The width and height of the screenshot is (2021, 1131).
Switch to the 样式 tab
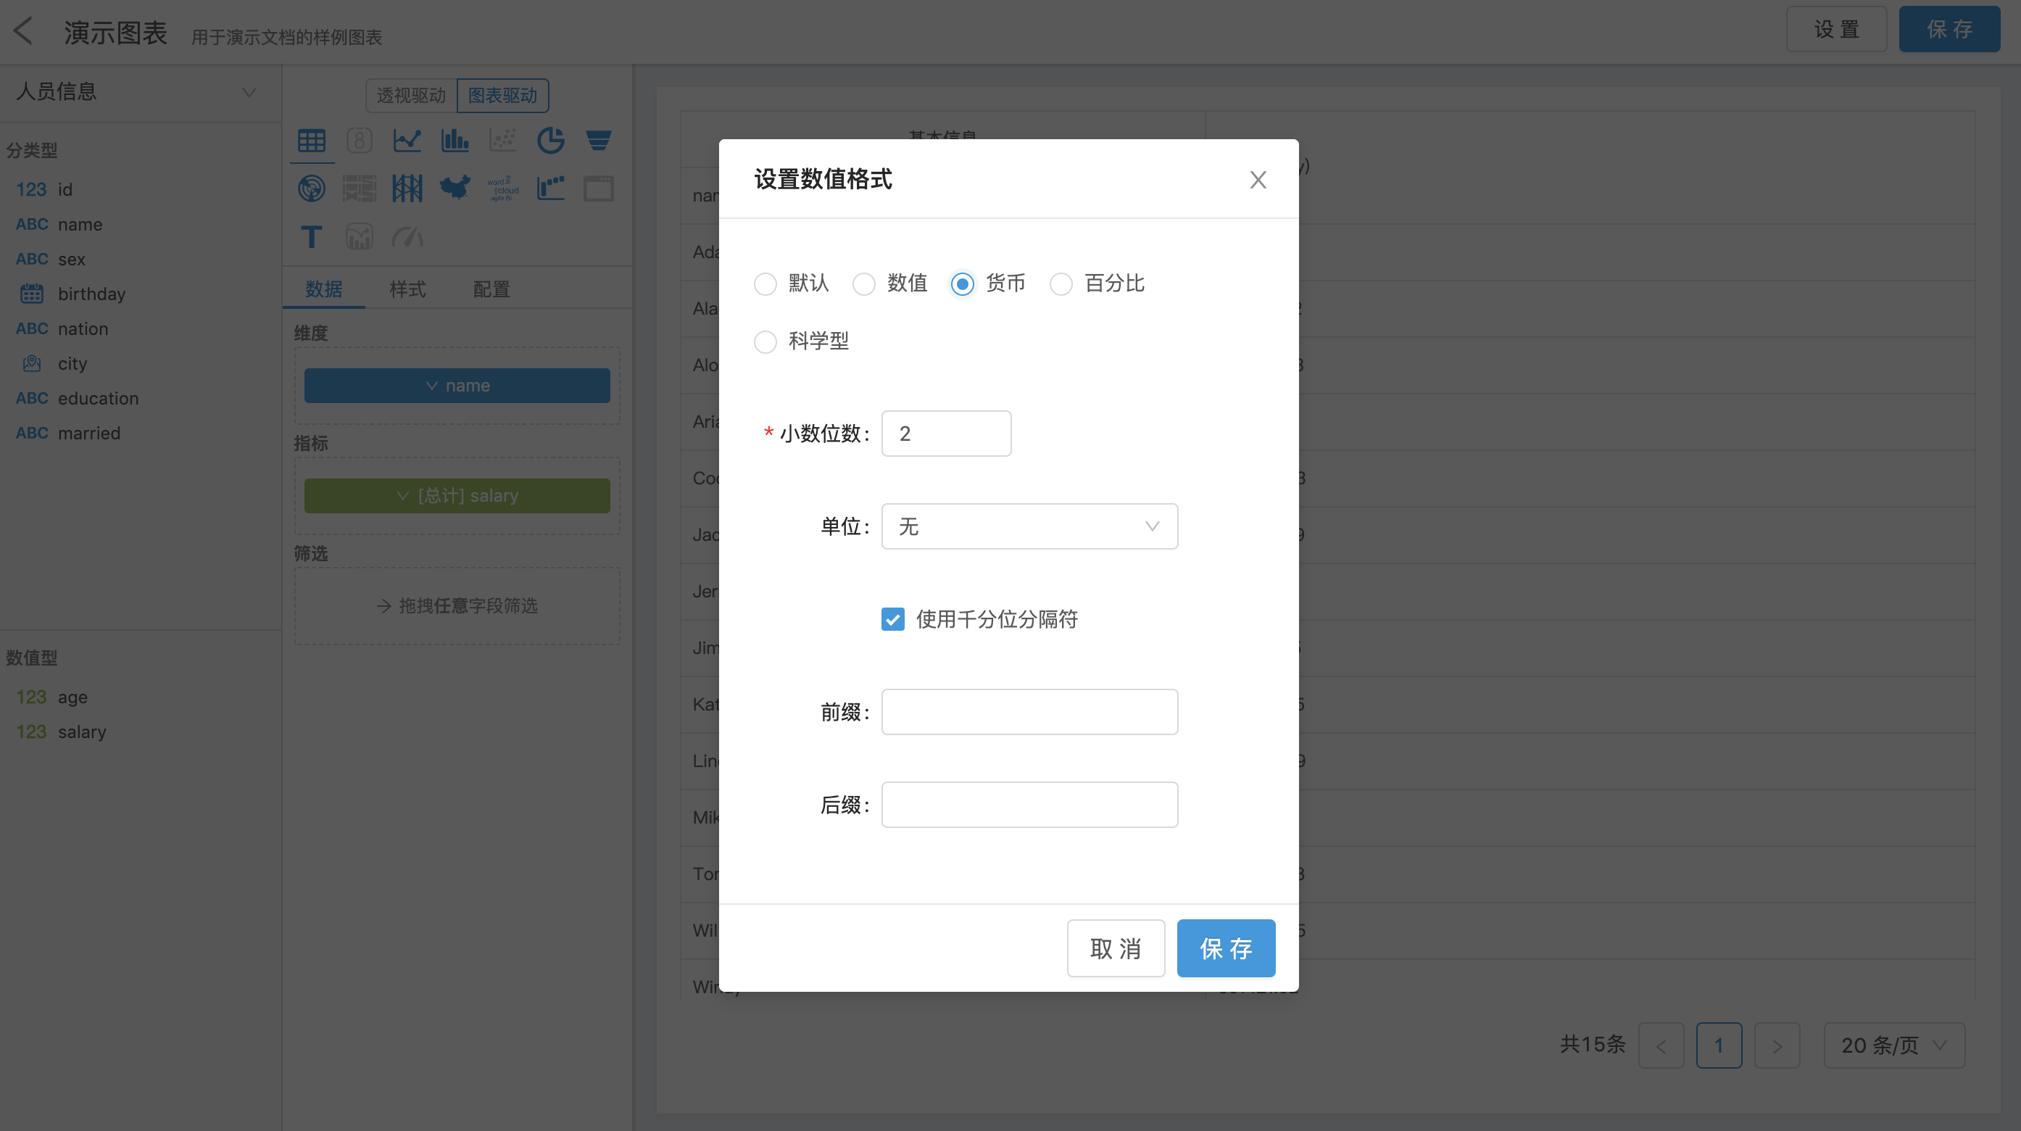(x=407, y=289)
